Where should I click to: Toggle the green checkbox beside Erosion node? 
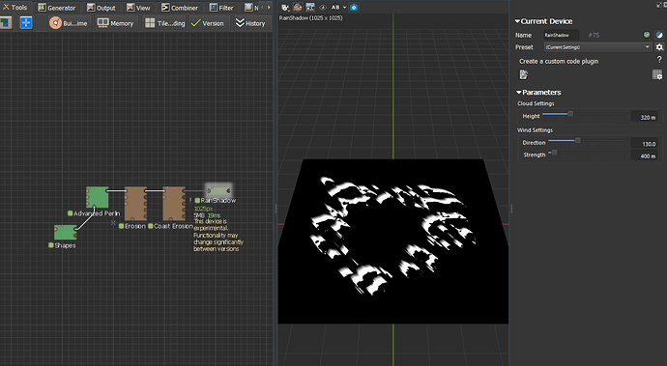click(121, 226)
